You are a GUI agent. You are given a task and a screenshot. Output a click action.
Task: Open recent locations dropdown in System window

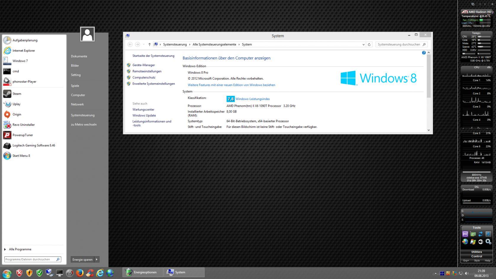coord(144,44)
